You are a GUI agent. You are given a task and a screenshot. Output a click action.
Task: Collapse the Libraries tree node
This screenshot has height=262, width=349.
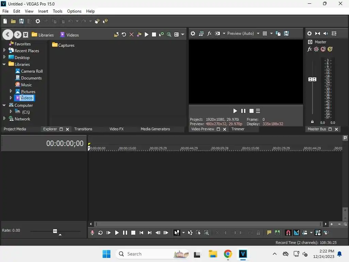[4, 64]
